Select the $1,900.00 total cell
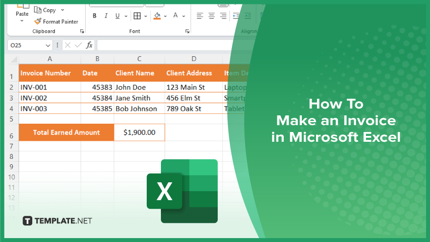 (139, 132)
